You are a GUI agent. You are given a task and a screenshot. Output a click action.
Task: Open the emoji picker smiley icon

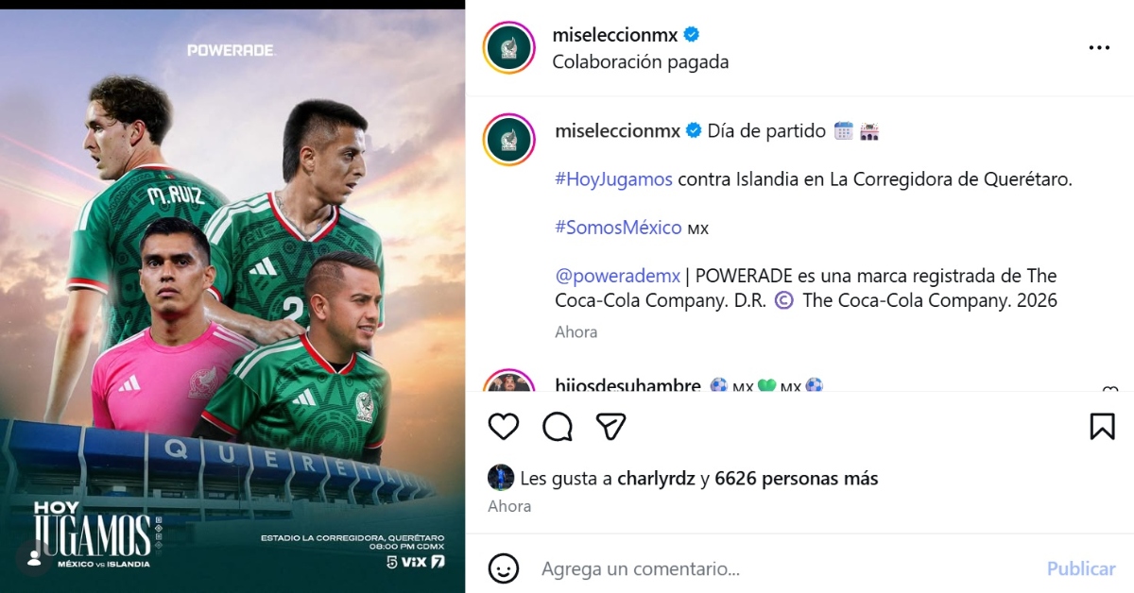504,568
